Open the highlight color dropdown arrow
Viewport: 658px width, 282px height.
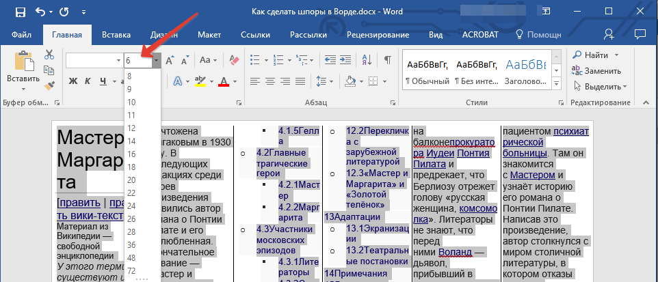point(211,81)
